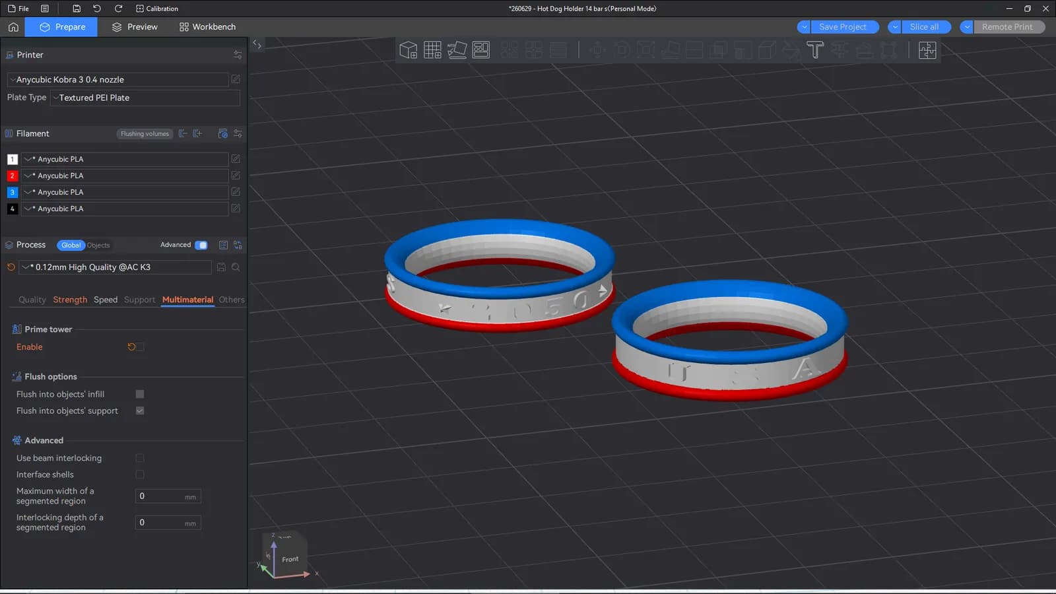The image size is (1056, 594).
Task: Expand the Slice all dropdown arrow
Action: [x=895, y=27]
